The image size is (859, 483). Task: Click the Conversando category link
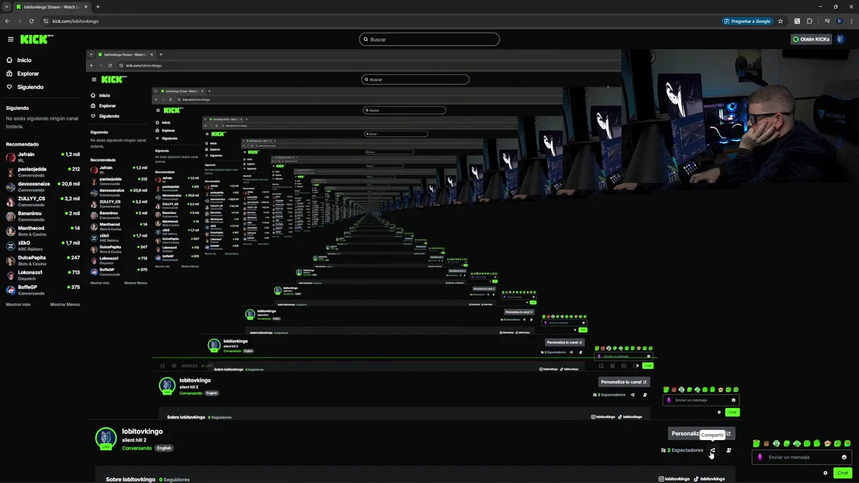click(x=137, y=448)
